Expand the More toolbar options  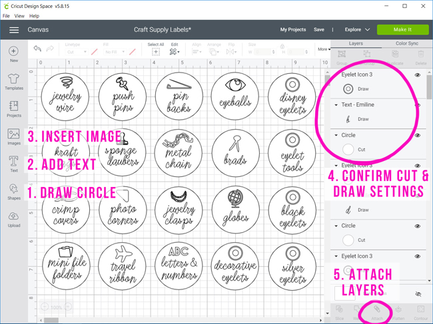click(x=324, y=49)
